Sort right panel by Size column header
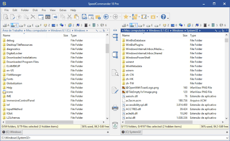The height and width of the screenshot is (141, 230). tap(177, 35)
